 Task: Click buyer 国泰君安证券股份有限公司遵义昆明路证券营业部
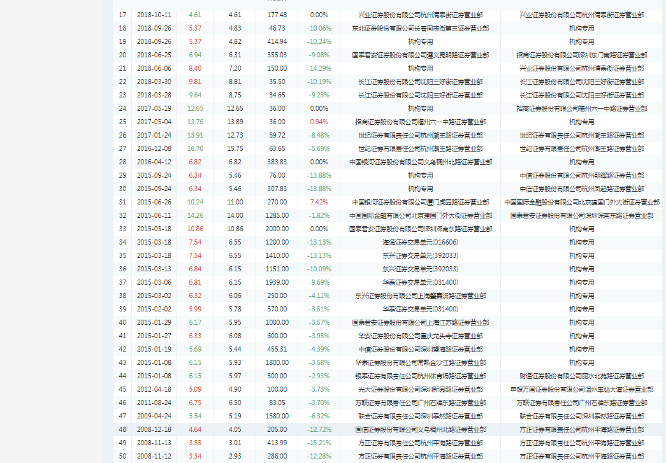click(420, 55)
